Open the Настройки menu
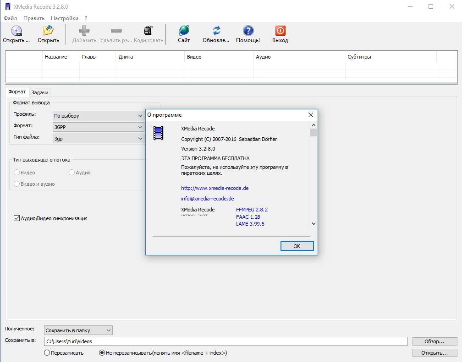Screen dimensions: 462x362 tap(65, 18)
